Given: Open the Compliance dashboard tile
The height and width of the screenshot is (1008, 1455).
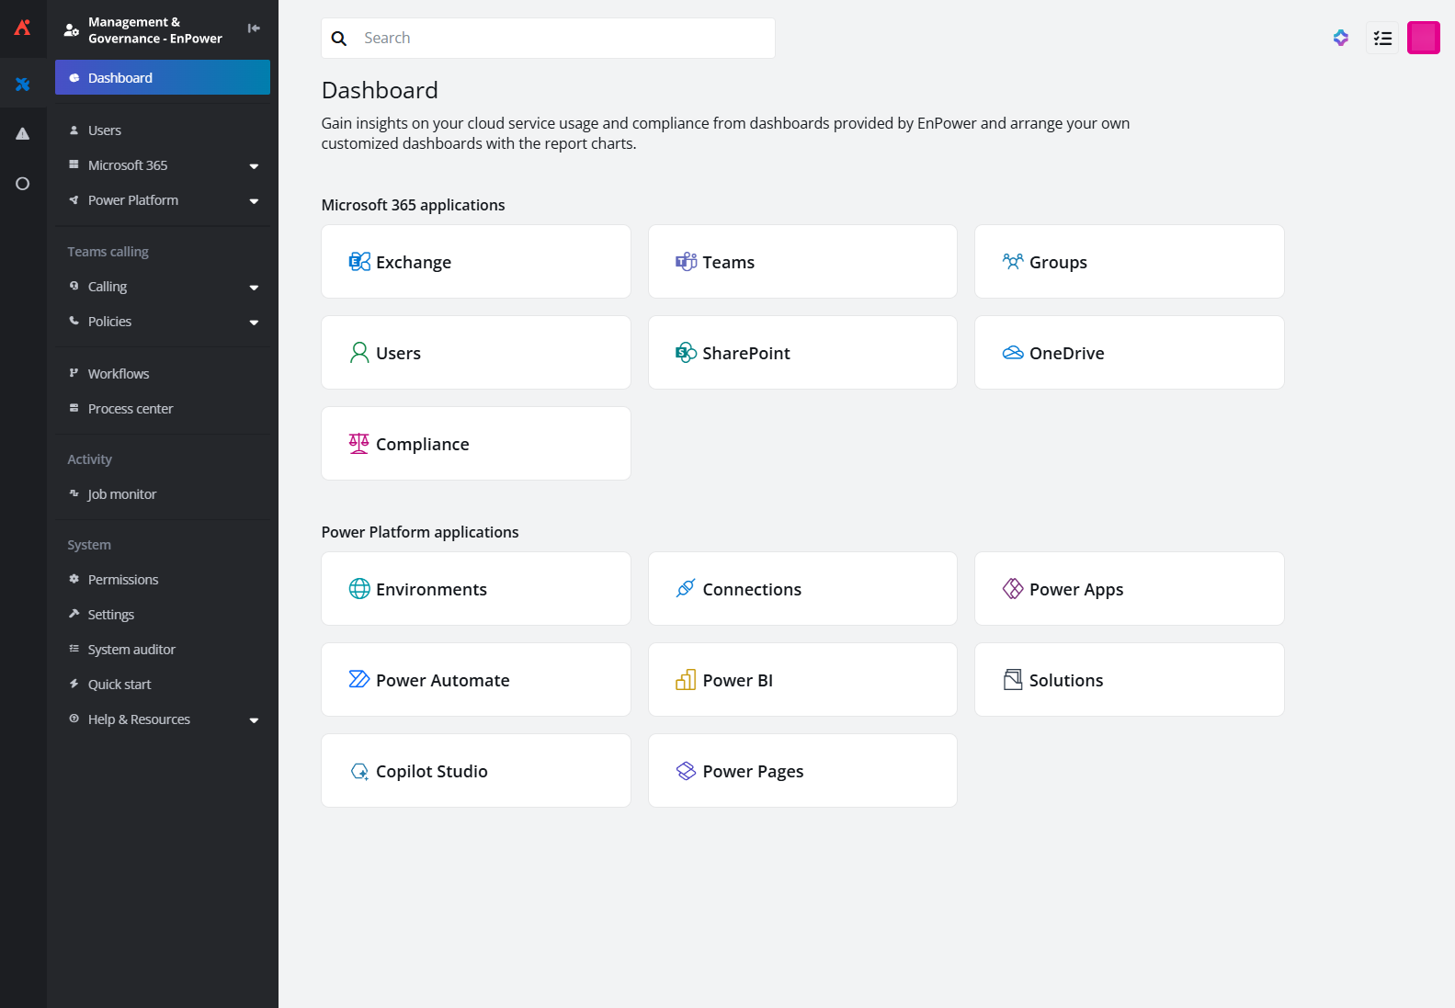Looking at the screenshot, I should 475,444.
